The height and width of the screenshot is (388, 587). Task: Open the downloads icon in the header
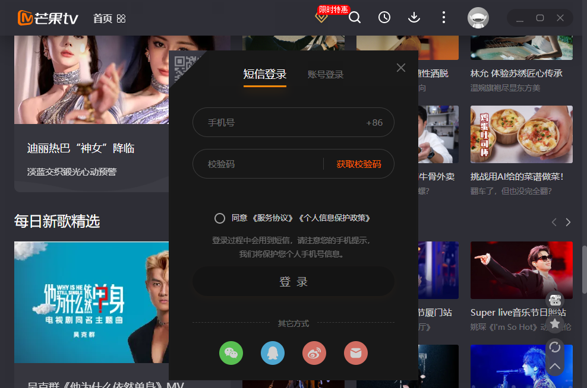tap(414, 18)
